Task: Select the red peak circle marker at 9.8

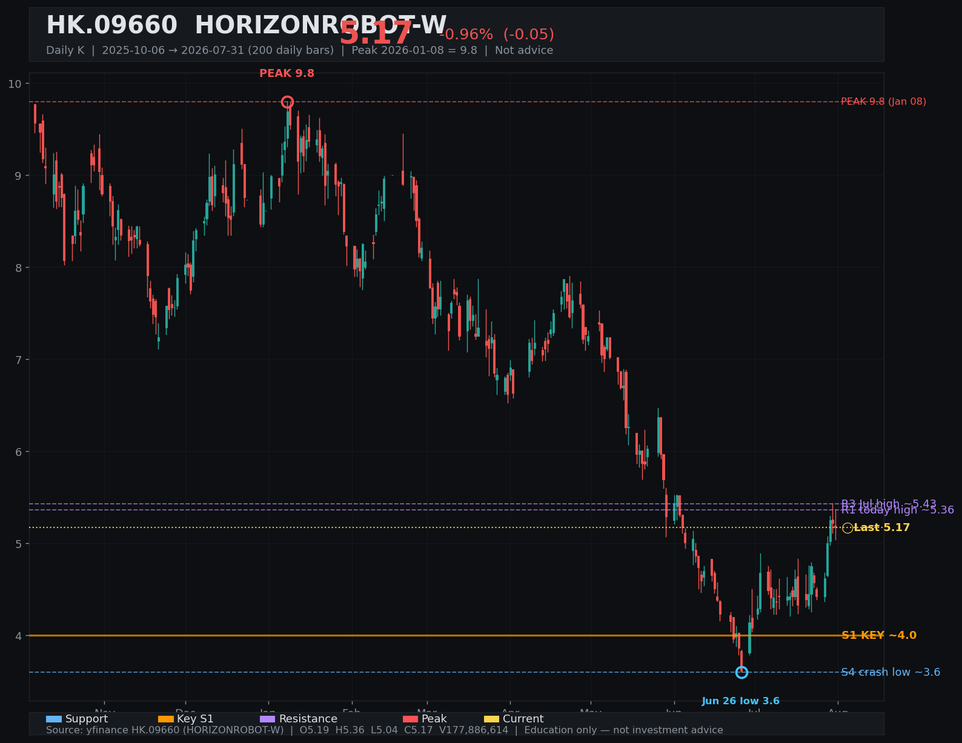Action: pos(287,102)
